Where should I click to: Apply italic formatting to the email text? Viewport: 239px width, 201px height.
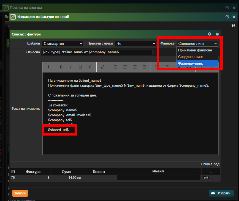(71, 67)
